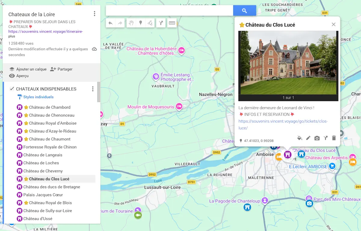Select the add marker tool
This screenshot has height=231, width=361.
[140, 23]
